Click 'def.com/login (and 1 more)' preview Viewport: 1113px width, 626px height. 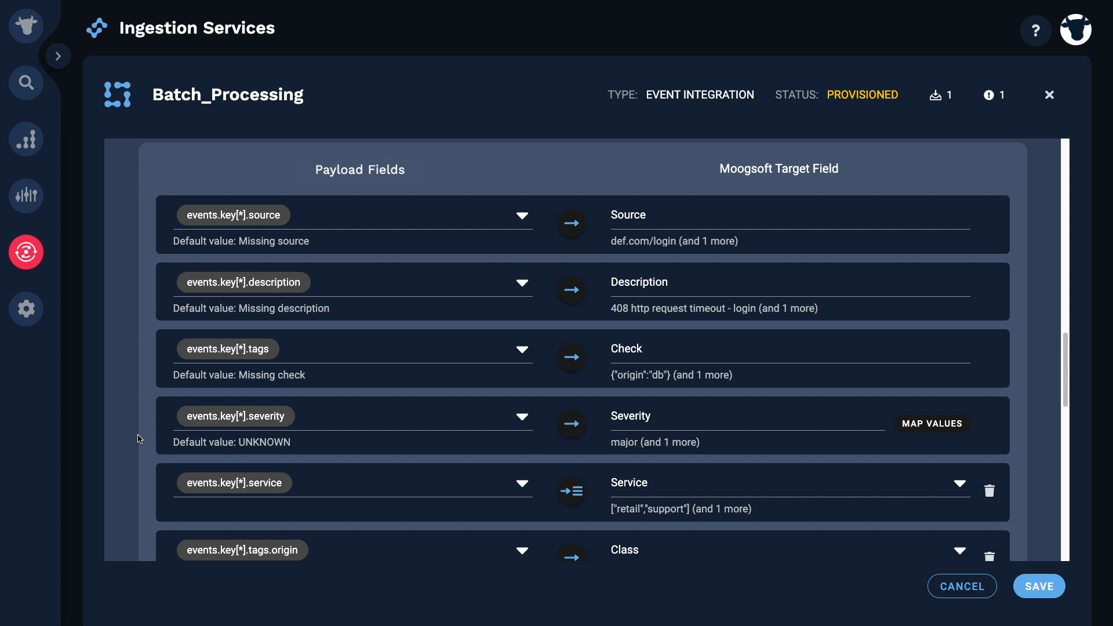point(674,241)
